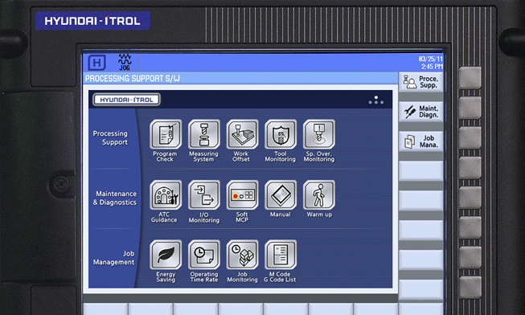The height and width of the screenshot is (315, 525).
Task: Open Job Monitoring
Action: (242, 255)
